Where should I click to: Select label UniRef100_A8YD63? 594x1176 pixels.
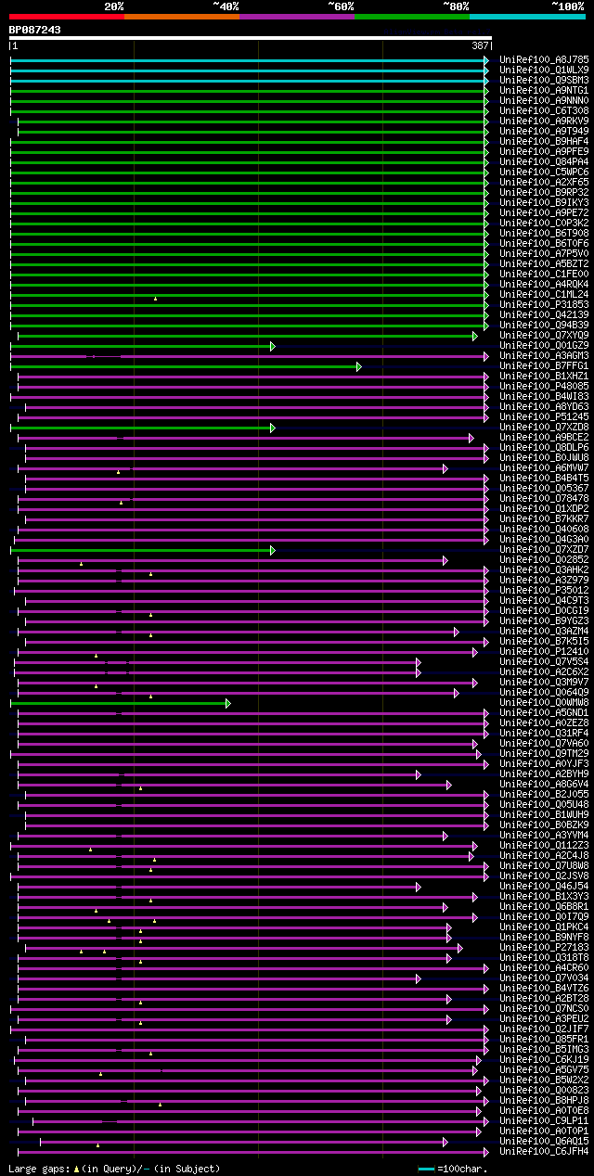coord(544,406)
